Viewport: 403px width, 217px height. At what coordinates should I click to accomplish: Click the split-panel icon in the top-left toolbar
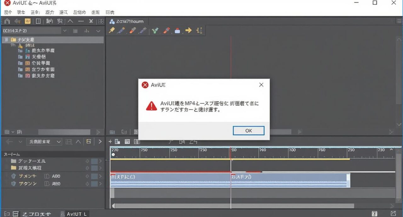click(x=38, y=21)
